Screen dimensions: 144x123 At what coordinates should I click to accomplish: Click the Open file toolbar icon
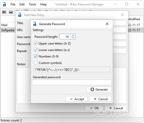click(11, 12)
